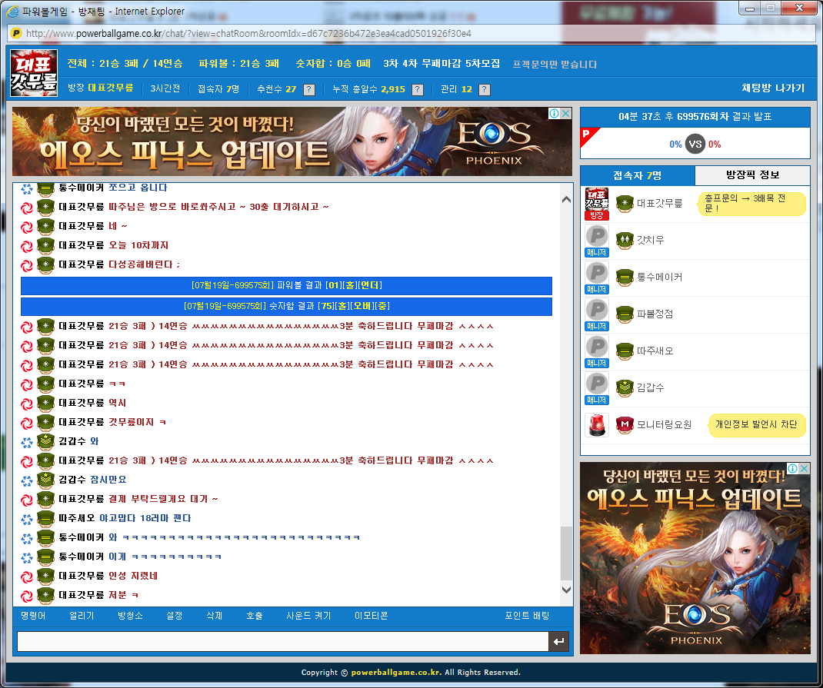Image resolution: width=823 pixels, height=688 pixels.
Task: Click the red 0% pick percentage
Action: coord(715,145)
